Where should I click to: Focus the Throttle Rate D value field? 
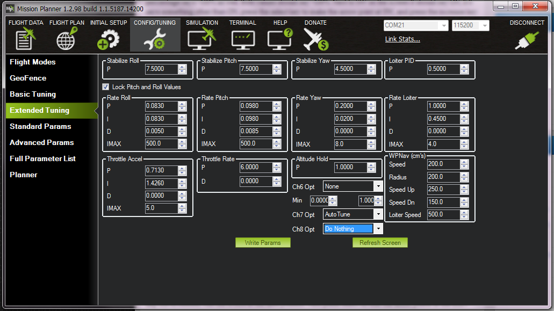tap(256, 182)
